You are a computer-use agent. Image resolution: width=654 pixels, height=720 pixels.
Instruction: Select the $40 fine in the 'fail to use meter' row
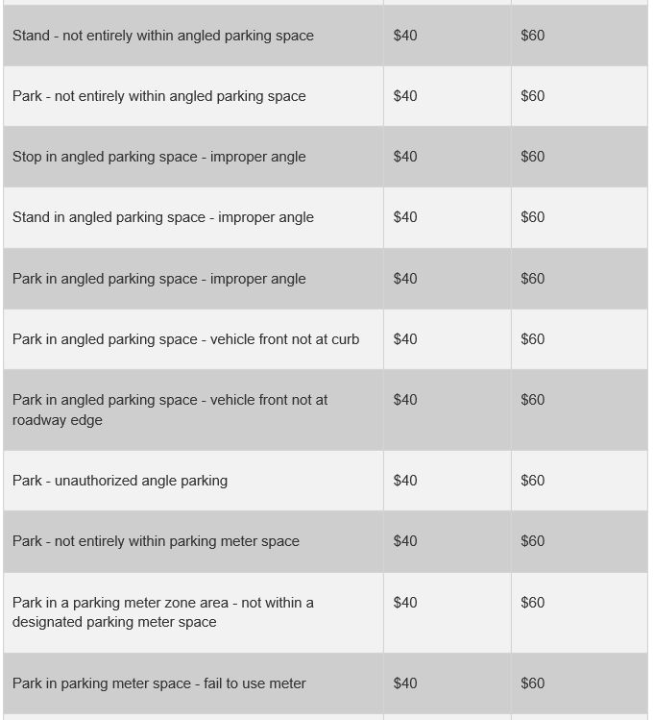(x=405, y=683)
